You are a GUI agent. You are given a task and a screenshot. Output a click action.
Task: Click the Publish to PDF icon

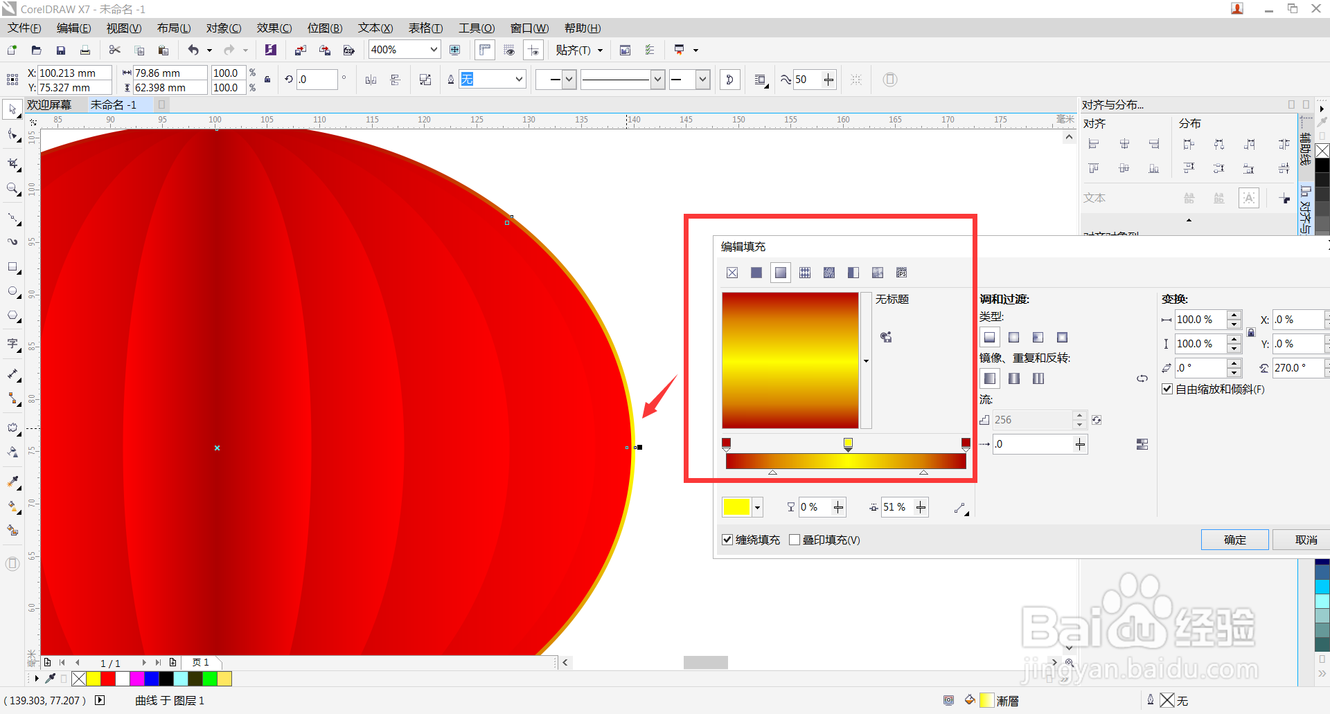349,50
